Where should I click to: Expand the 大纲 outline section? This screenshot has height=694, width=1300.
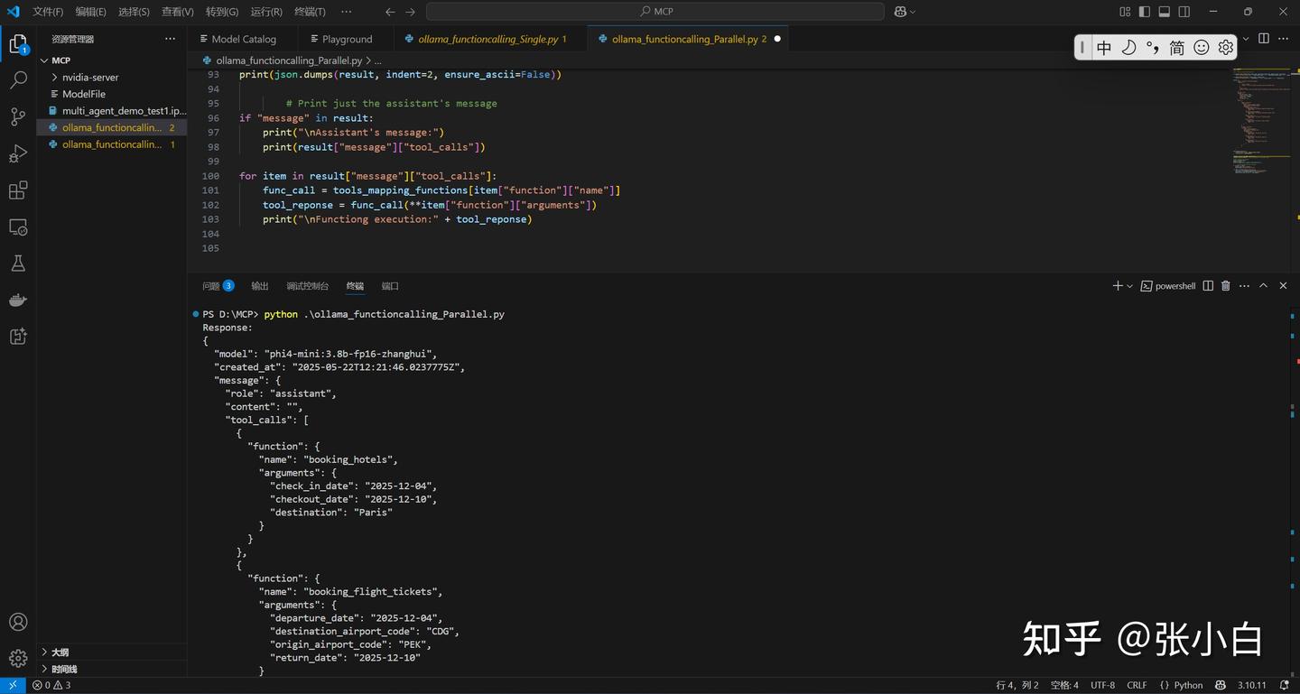[60, 652]
